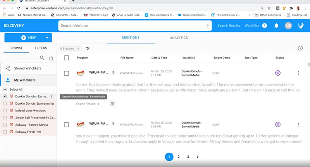Open more options for 7:18 PM mention

(x=298, y=73)
